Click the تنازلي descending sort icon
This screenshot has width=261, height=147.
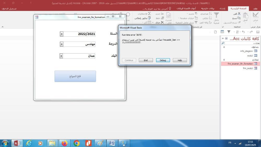tap(210, 18)
